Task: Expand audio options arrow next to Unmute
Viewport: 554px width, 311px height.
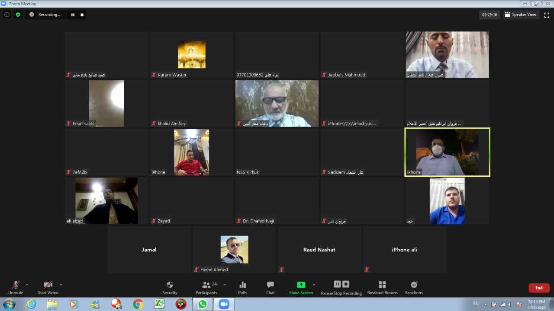Action: (x=27, y=285)
